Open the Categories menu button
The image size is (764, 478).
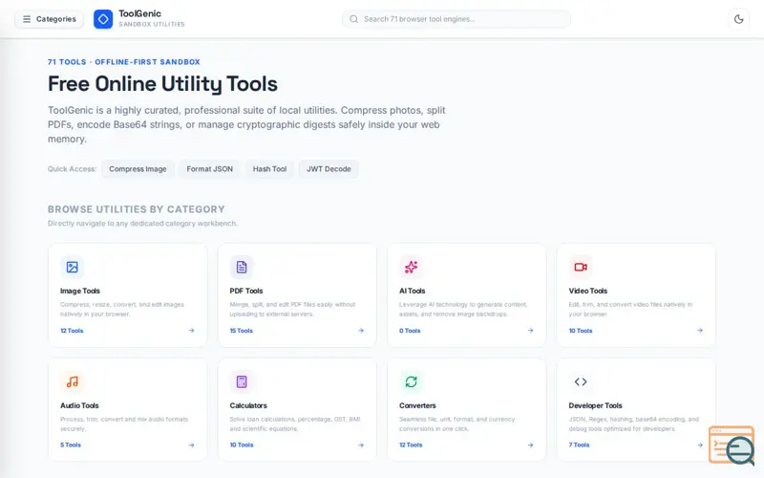pyautogui.click(x=49, y=19)
